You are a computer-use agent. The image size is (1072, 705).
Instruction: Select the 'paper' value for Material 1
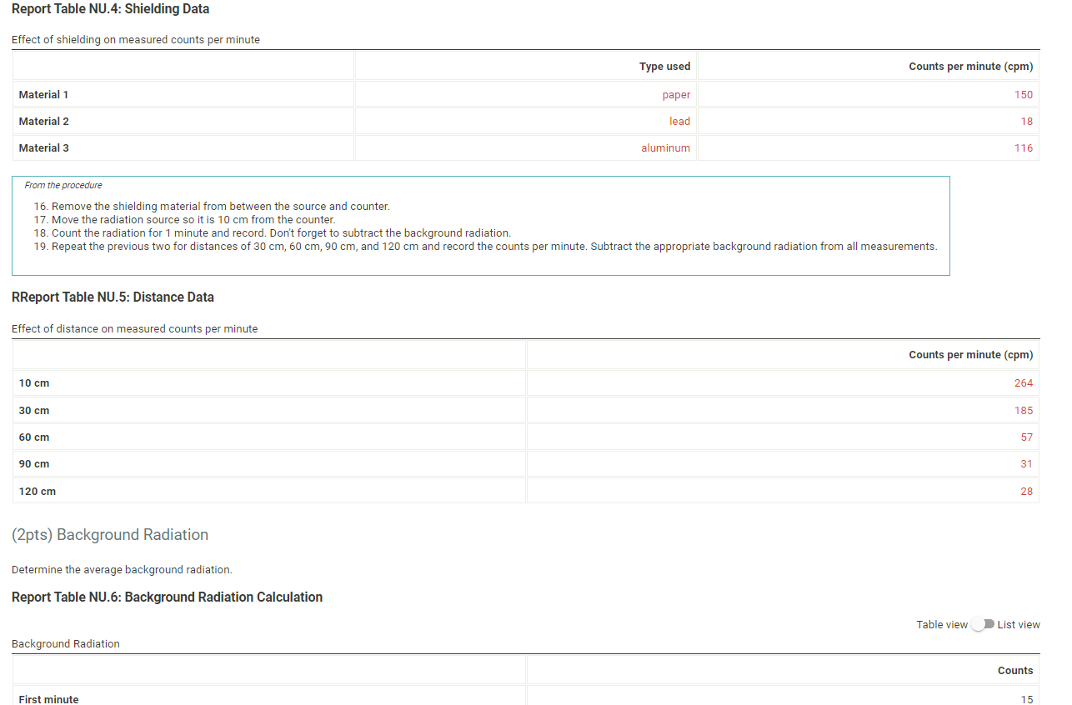coord(677,94)
